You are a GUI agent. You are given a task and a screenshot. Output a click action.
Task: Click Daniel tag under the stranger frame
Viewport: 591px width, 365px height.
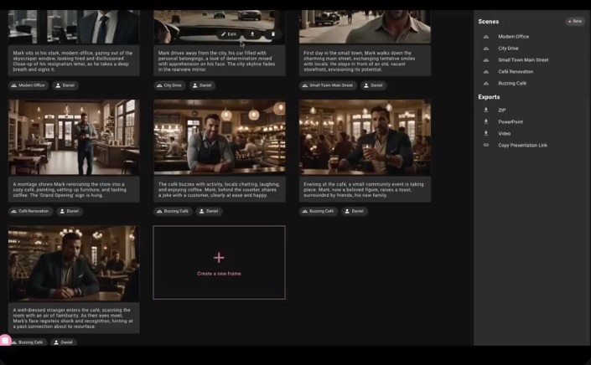64,342
